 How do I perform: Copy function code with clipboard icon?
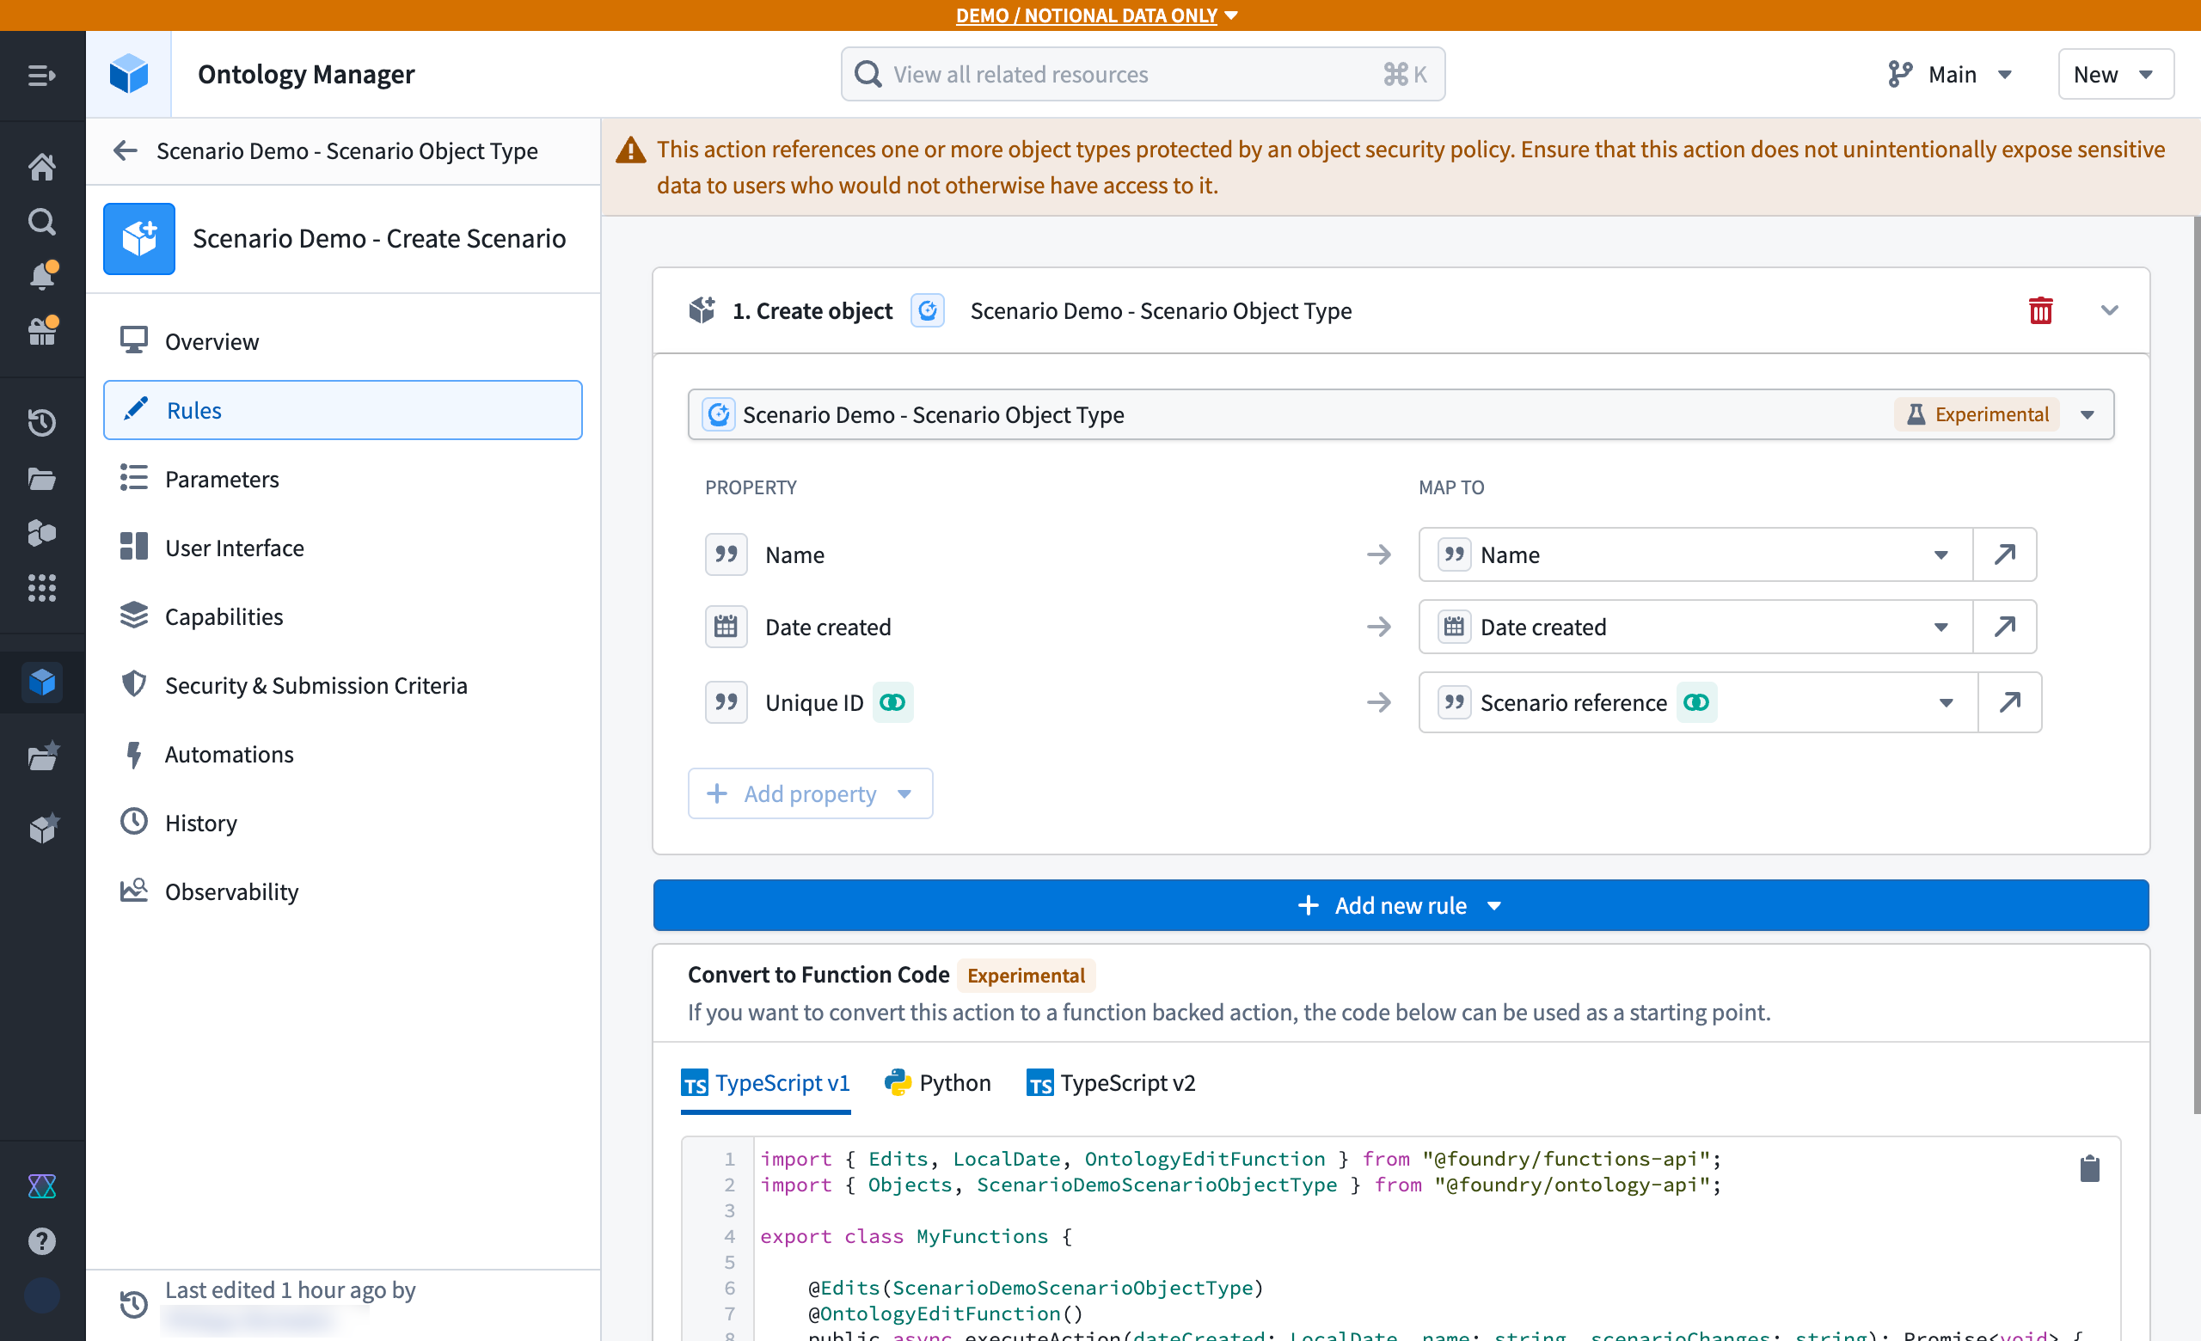pyautogui.click(x=2088, y=1168)
